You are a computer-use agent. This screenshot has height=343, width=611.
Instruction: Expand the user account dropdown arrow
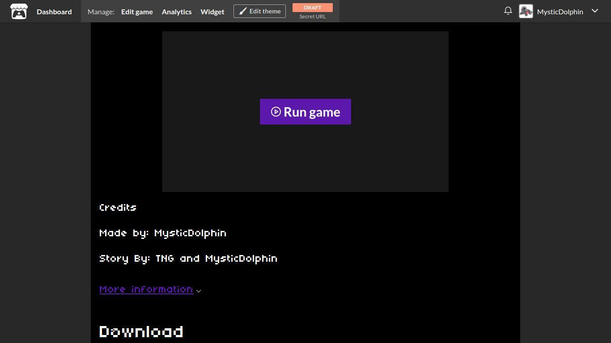click(595, 11)
